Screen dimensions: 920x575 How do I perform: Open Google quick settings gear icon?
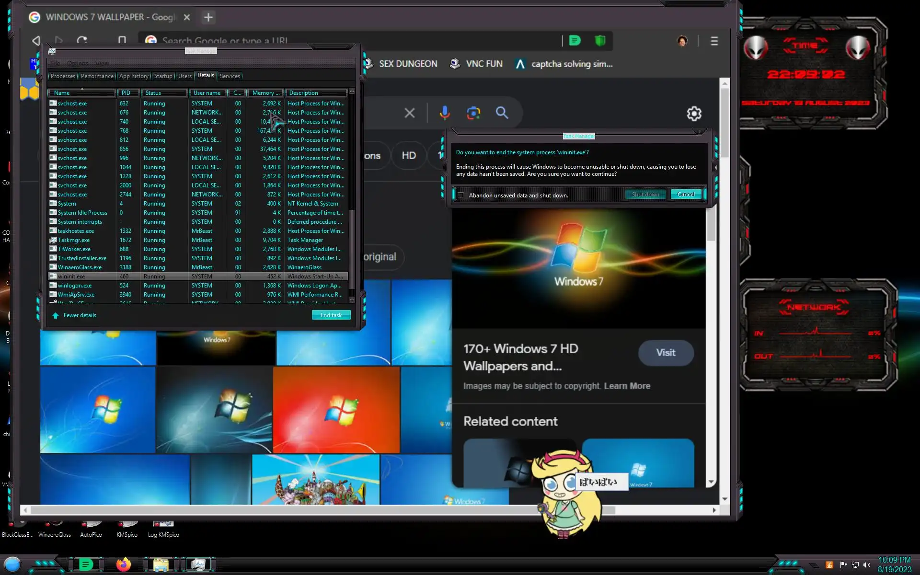click(x=694, y=114)
